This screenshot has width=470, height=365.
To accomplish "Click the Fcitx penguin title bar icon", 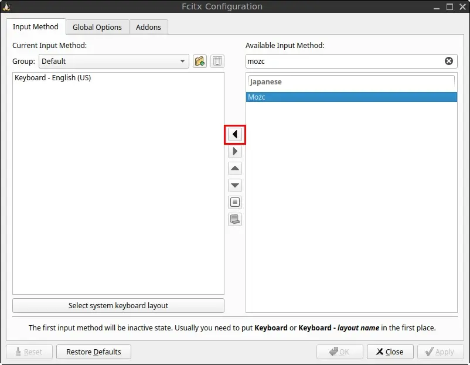I will pyautogui.click(x=6, y=6).
